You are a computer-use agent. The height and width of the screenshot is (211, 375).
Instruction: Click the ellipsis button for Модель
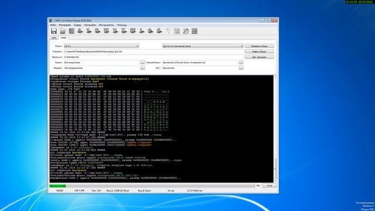point(142,68)
